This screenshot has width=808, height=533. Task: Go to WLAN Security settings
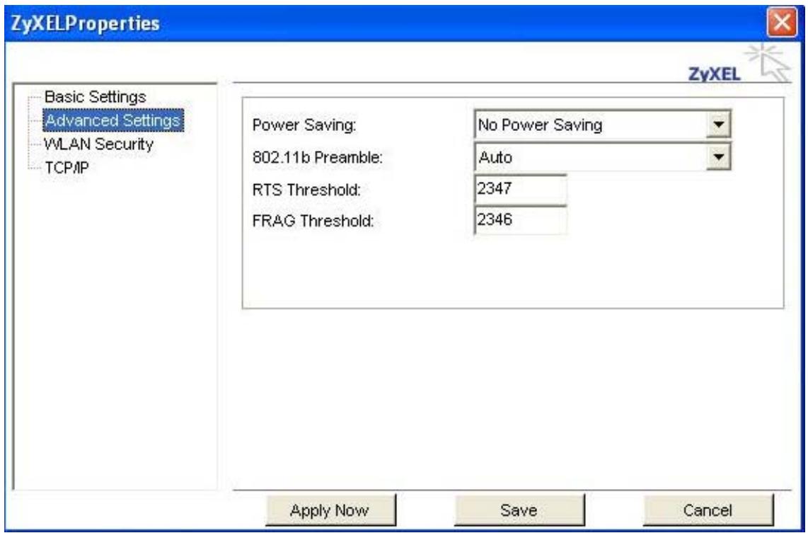[x=98, y=144]
